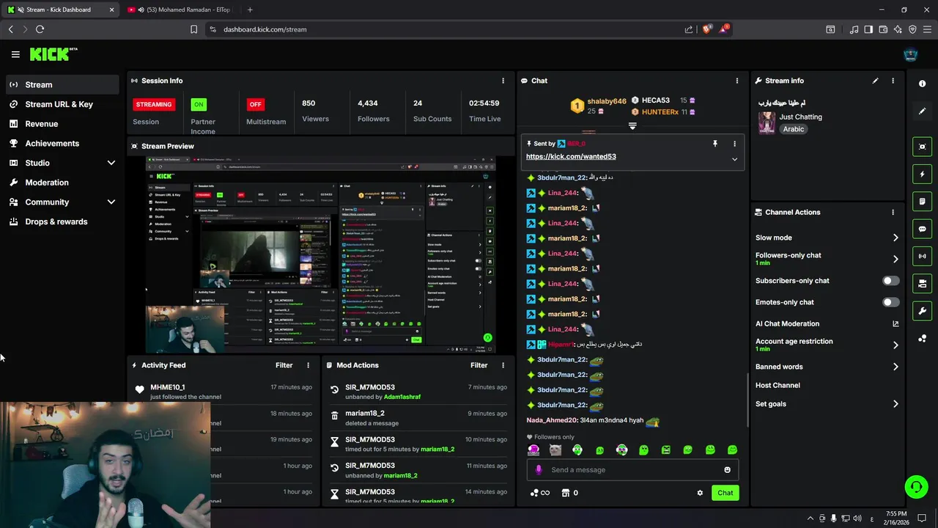Screen dimensions: 938x528
Task: Click Filter in the Activity Feed
Action: tap(284, 365)
